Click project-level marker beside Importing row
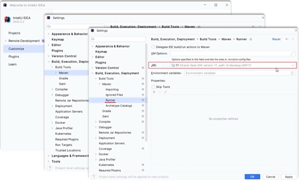The height and width of the screenshot is (181, 299). pyautogui.click(x=143, y=89)
